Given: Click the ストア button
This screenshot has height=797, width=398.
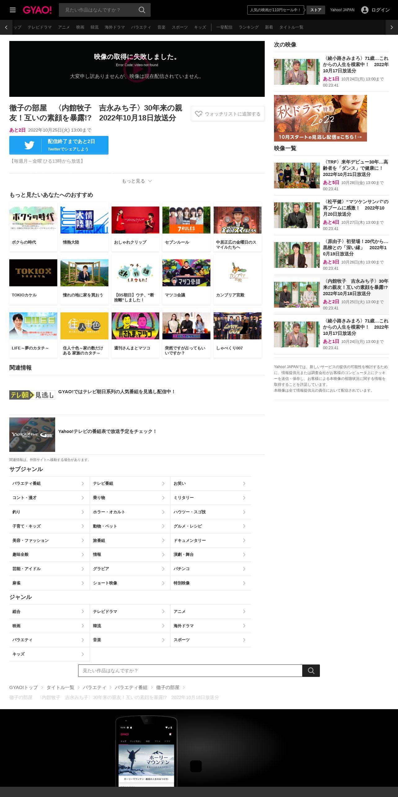Looking at the screenshot, I should (x=316, y=10).
